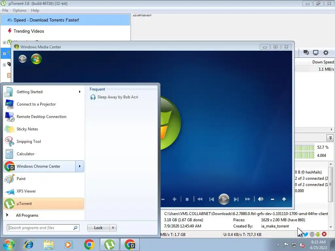The height and width of the screenshot is (251, 335).
Task: Open Google Chrome from the taskbar
Action: click(89, 244)
